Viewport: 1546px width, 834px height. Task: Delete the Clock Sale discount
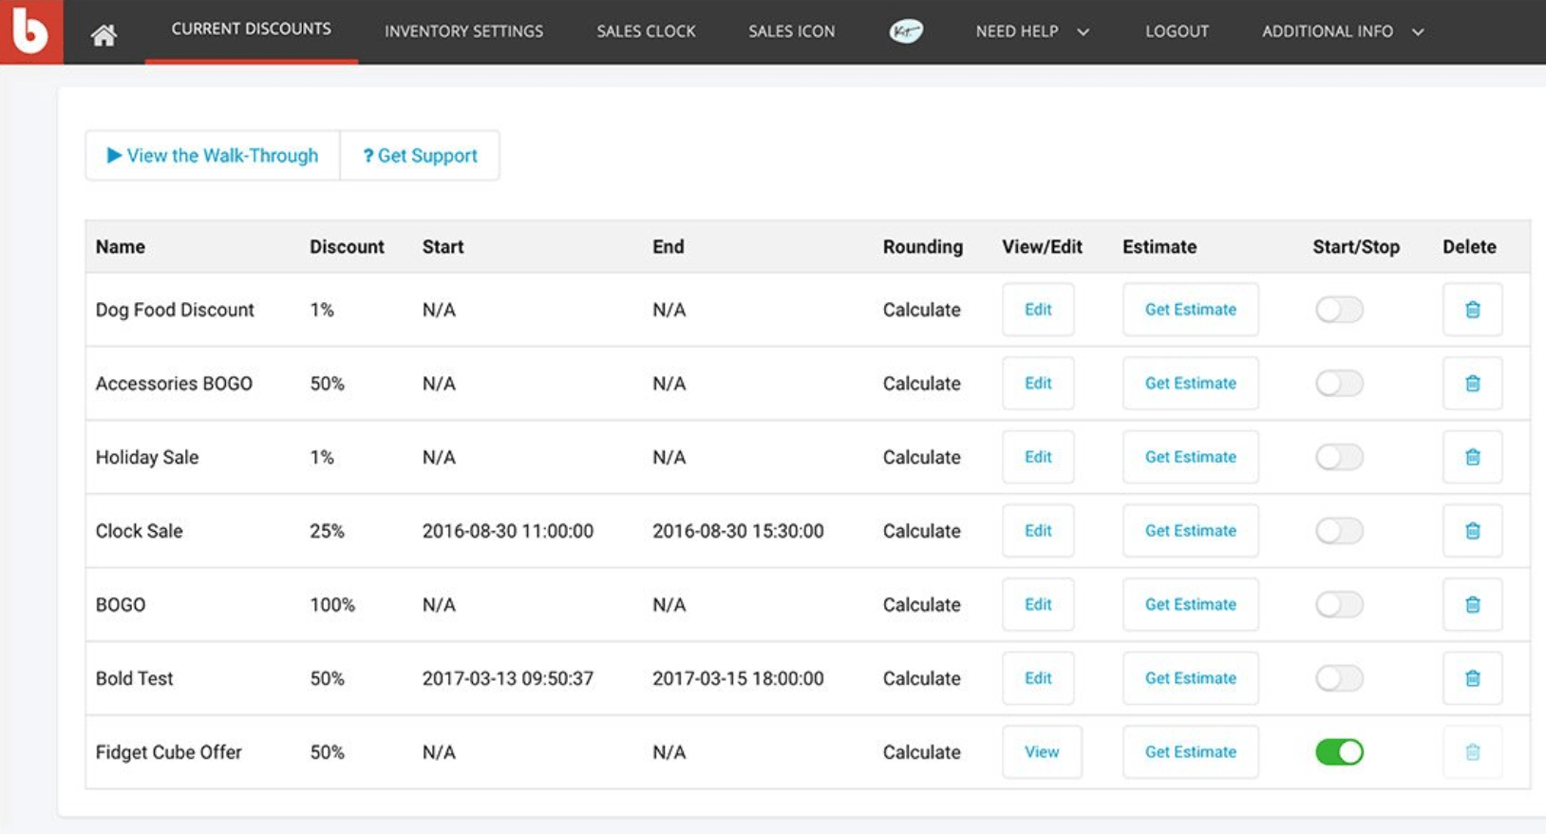pos(1472,531)
